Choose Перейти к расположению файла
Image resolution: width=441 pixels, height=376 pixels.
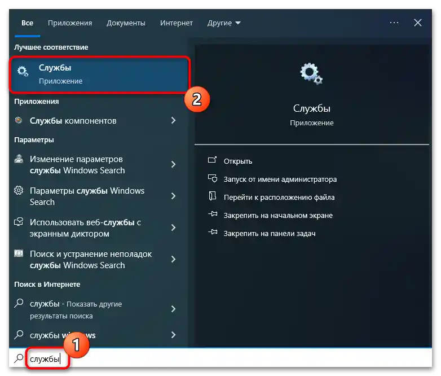[x=279, y=198]
